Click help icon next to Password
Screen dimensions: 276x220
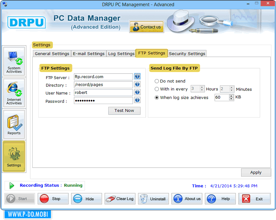pyautogui.click(x=137, y=100)
